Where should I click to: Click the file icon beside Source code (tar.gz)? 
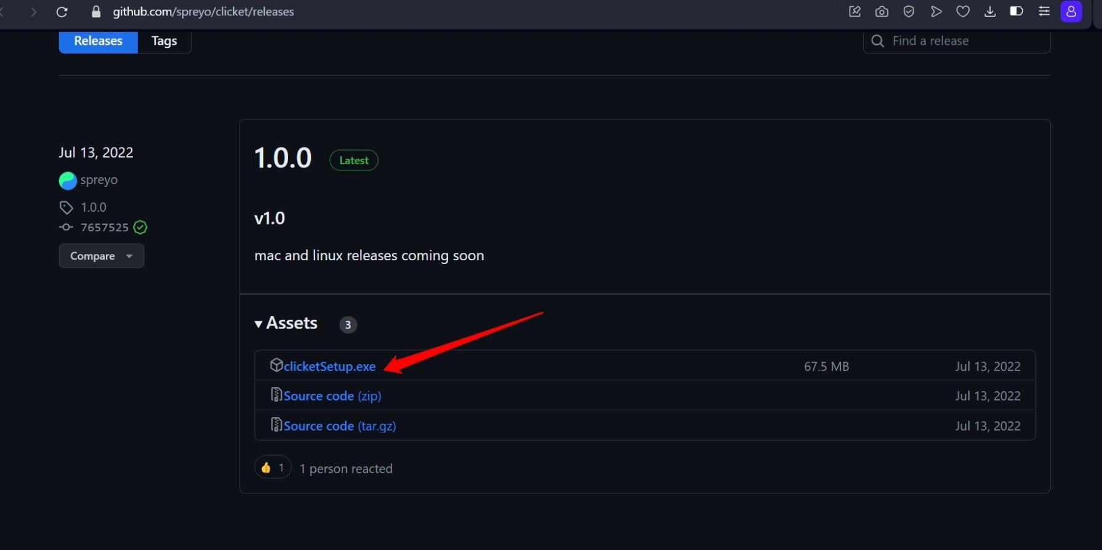point(276,425)
